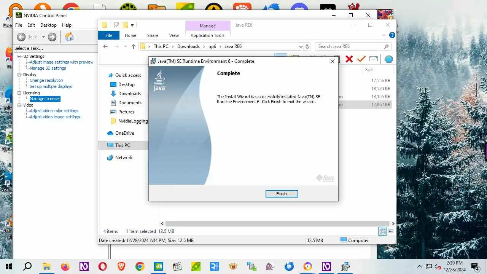487x274 pixels.
Task: Close the Java Runtime Environment dialog
Action: pyautogui.click(x=333, y=61)
